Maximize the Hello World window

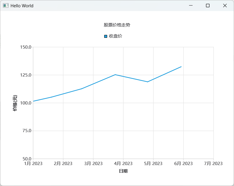(x=207, y=6)
